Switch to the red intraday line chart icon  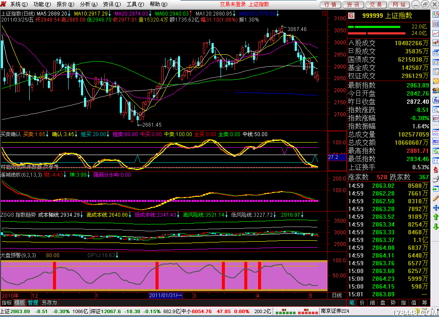click(436, 34)
